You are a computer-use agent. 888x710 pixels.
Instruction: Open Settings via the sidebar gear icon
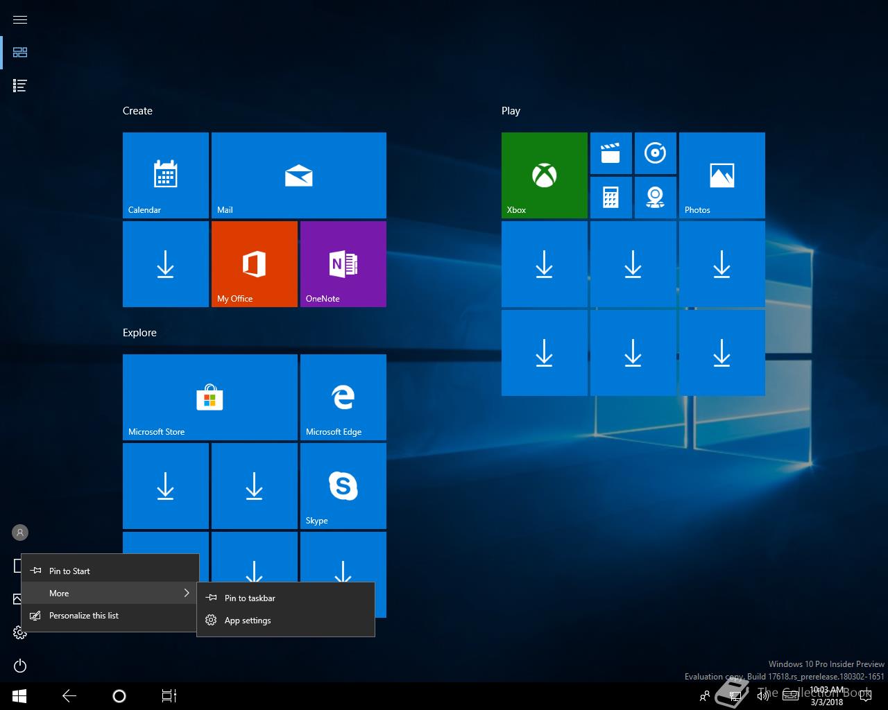tap(20, 632)
